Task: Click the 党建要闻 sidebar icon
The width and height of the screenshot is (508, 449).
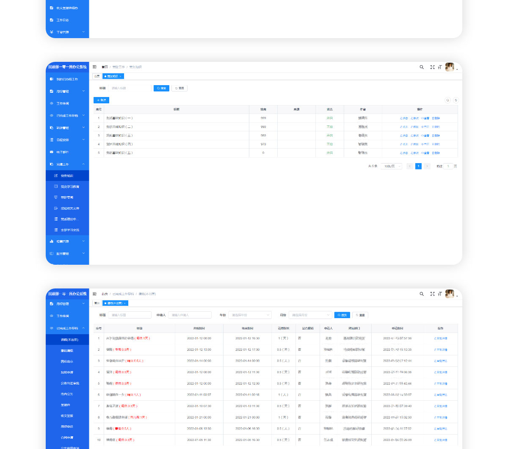Action: click(56, 197)
